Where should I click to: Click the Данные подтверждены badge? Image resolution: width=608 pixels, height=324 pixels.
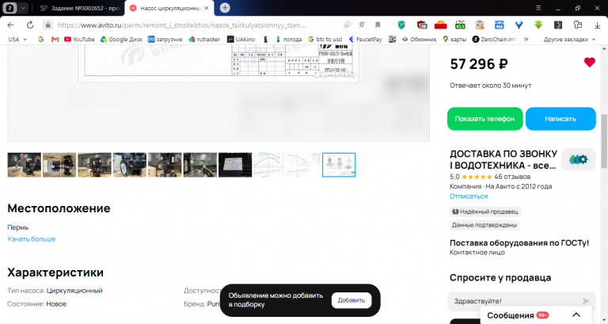pyautogui.click(x=484, y=225)
